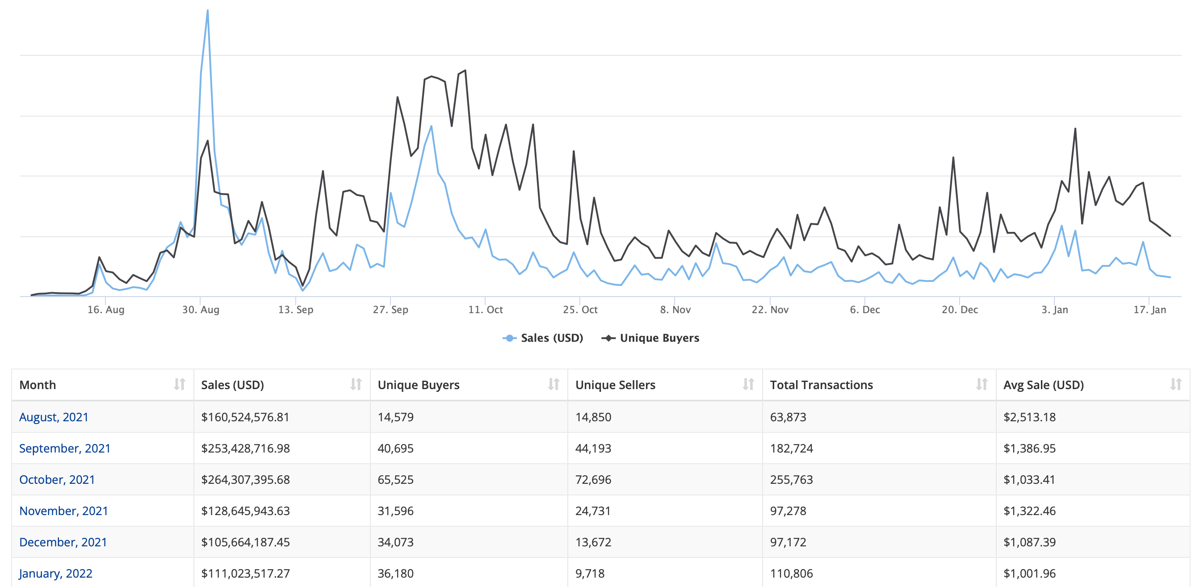Click the $1,386.95 average sale value
Viewport: 1191px width, 587px height.
pos(1030,449)
